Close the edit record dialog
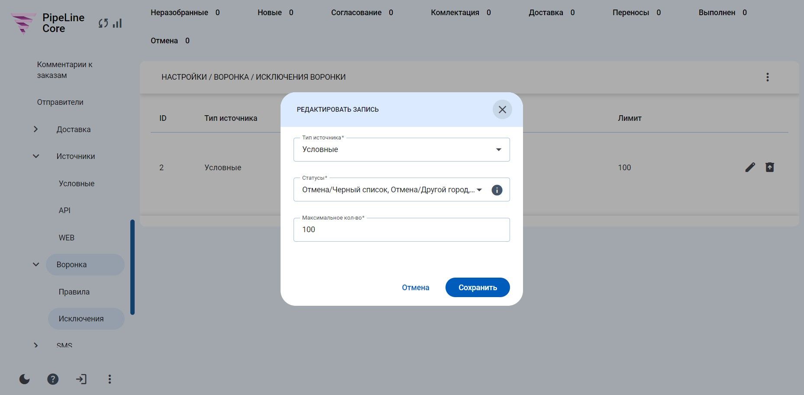 click(502, 110)
